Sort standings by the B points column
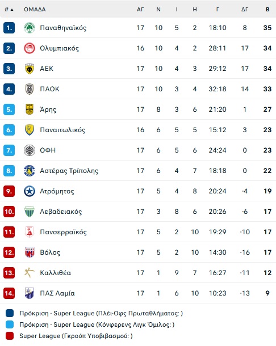The width and height of the screenshot is (276, 346). (267, 10)
